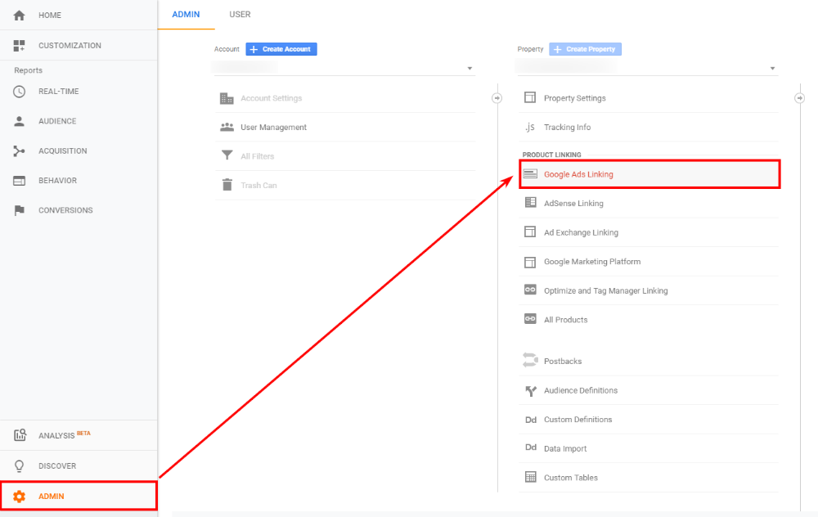Select the Conversions flag icon
Screen dimensions: 818x517
[20, 210]
